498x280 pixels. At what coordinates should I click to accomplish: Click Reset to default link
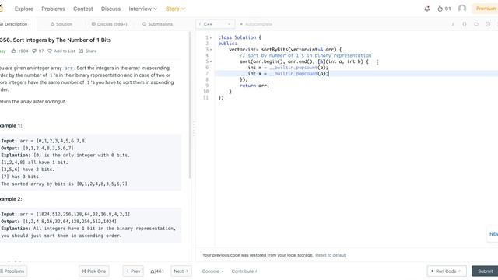(331, 255)
